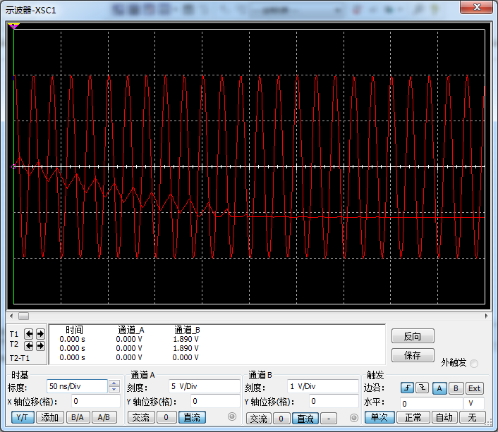The width and height of the screenshot is (498, 432).
Task: Select rising edge trigger icon
Action: [407, 388]
